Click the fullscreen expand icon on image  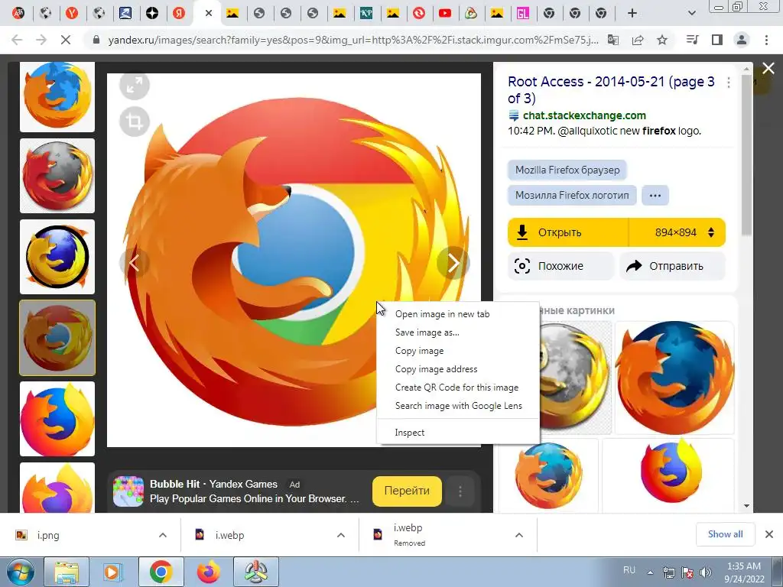point(135,86)
